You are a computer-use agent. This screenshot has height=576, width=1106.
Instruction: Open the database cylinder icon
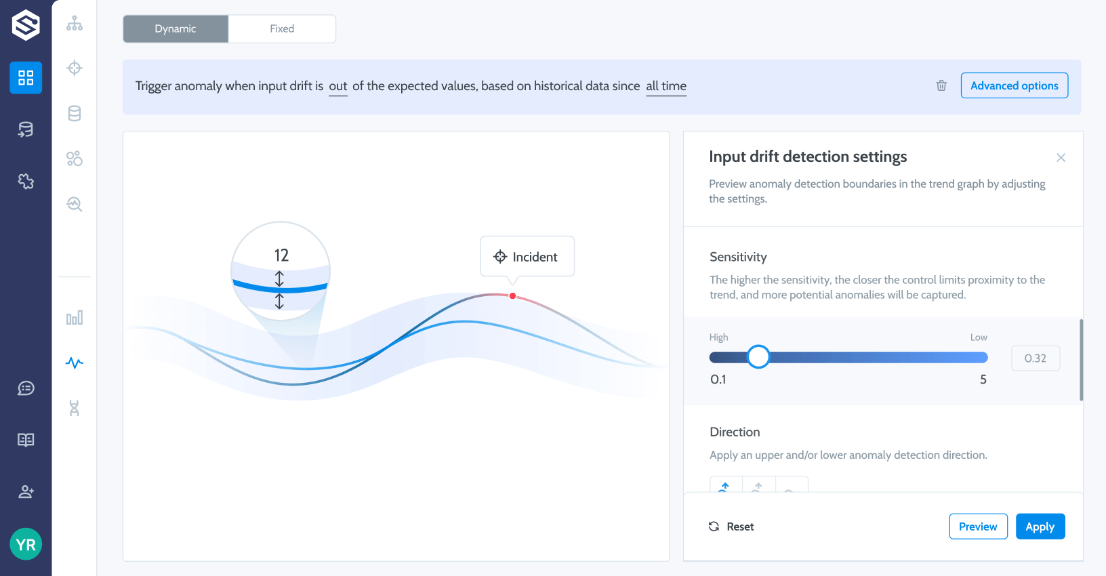(75, 113)
